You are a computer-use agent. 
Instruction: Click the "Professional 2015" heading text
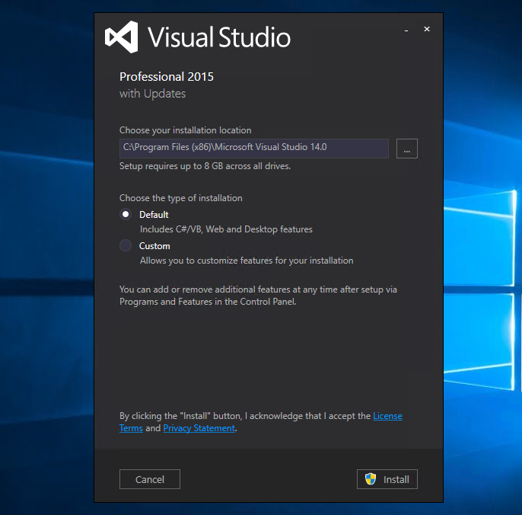coord(167,77)
